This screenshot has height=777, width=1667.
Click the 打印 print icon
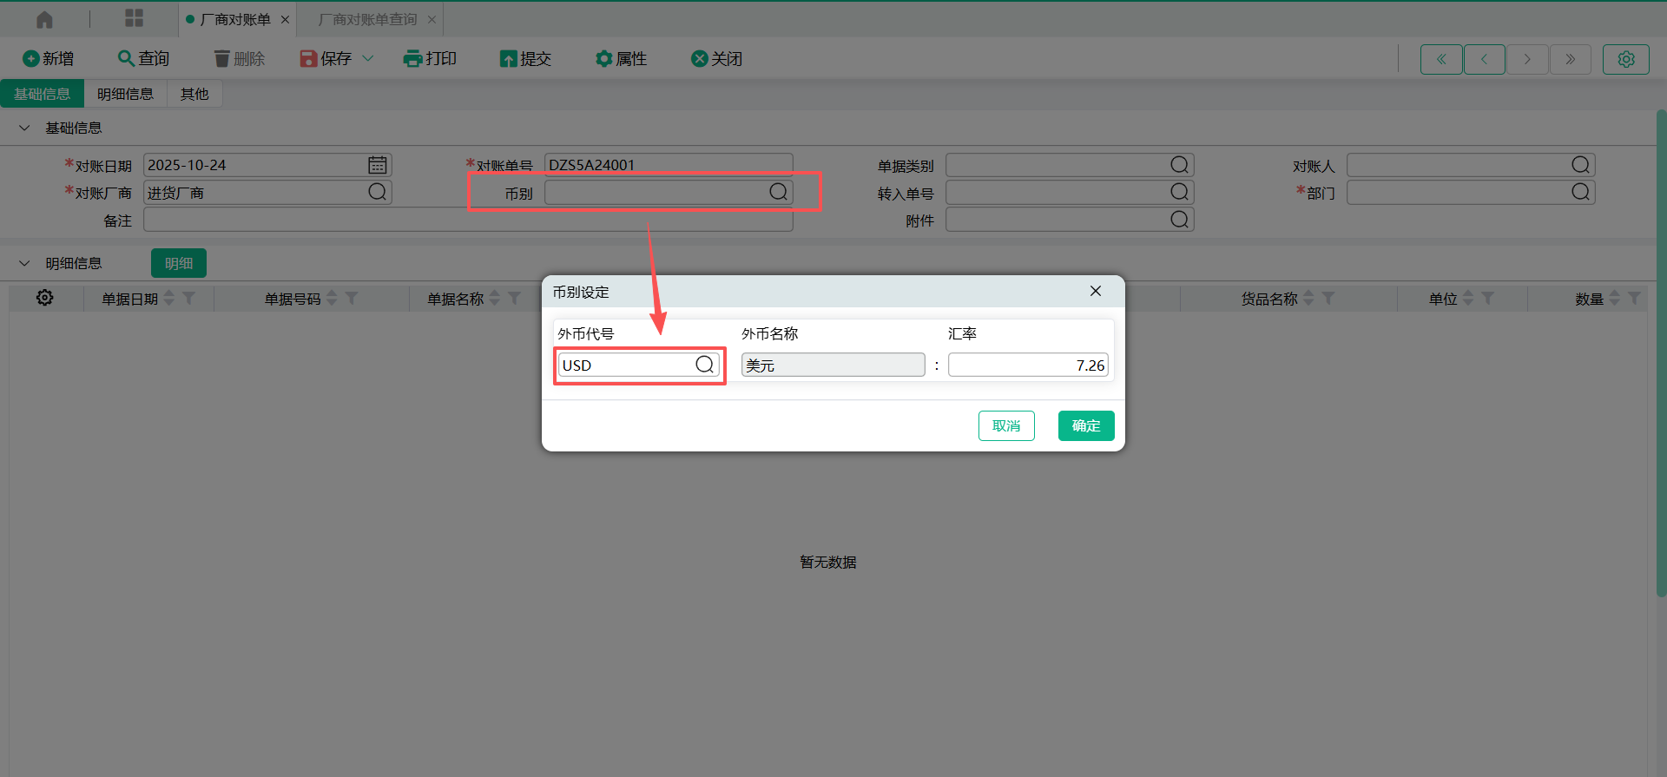click(412, 59)
